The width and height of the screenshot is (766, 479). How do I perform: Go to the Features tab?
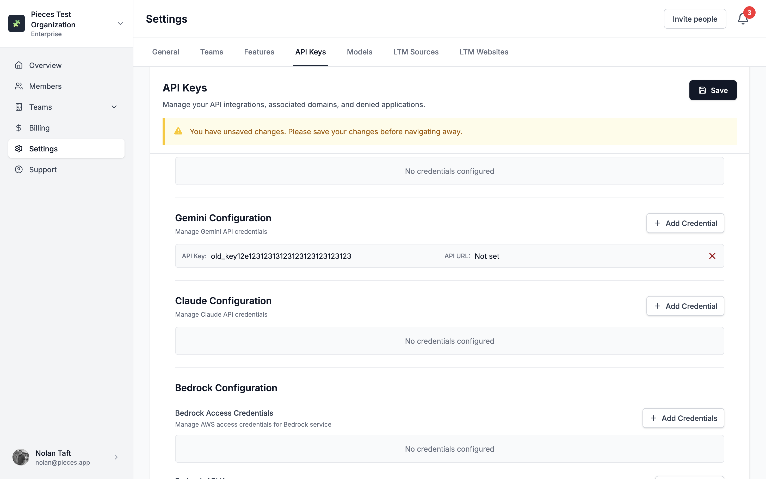pyautogui.click(x=259, y=52)
